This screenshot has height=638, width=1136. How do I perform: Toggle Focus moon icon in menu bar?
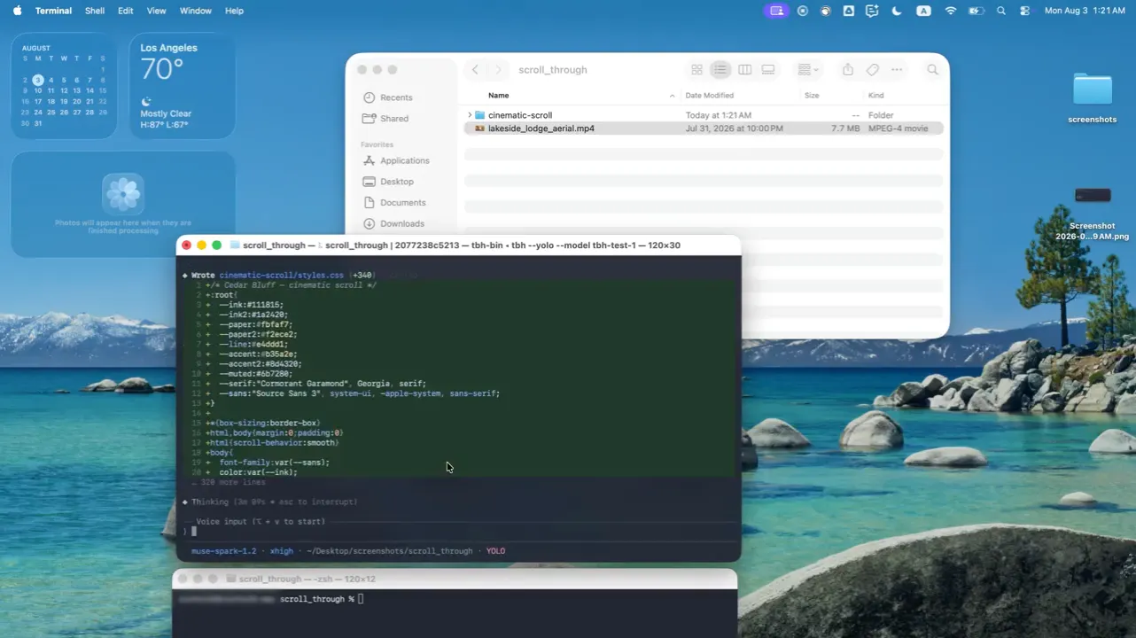click(x=897, y=11)
